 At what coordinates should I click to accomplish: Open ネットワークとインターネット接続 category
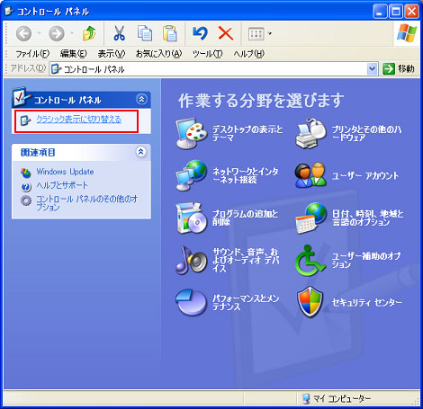[246, 175]
